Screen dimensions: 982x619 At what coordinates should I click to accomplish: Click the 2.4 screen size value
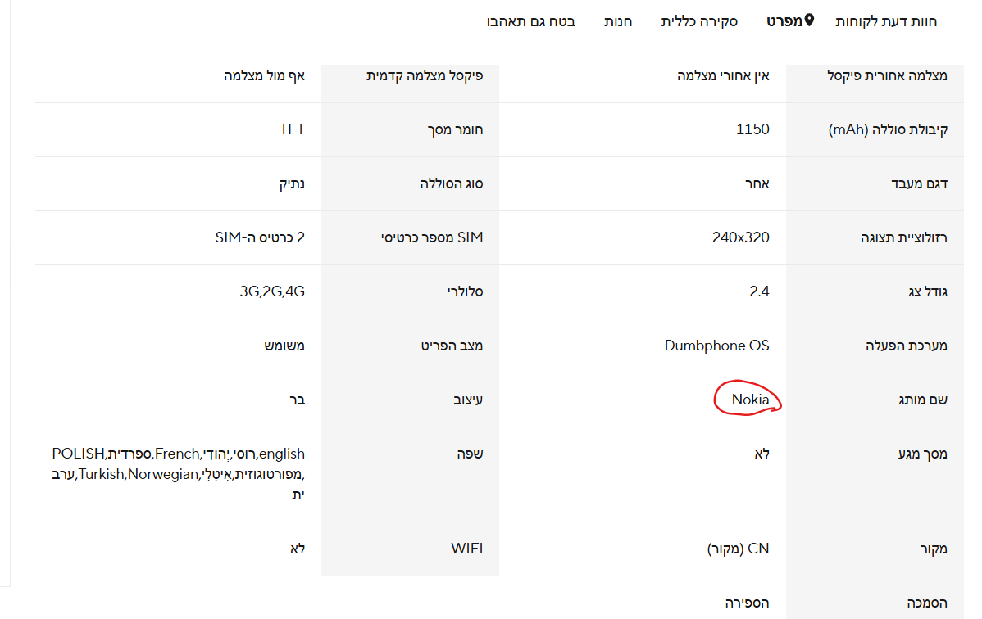[759, 291]
